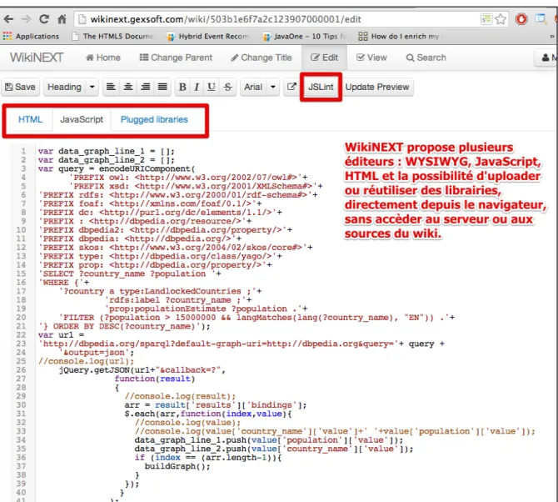Toggle underline formatting
This screenshot has height=502, width=558.
pos(212,87)
